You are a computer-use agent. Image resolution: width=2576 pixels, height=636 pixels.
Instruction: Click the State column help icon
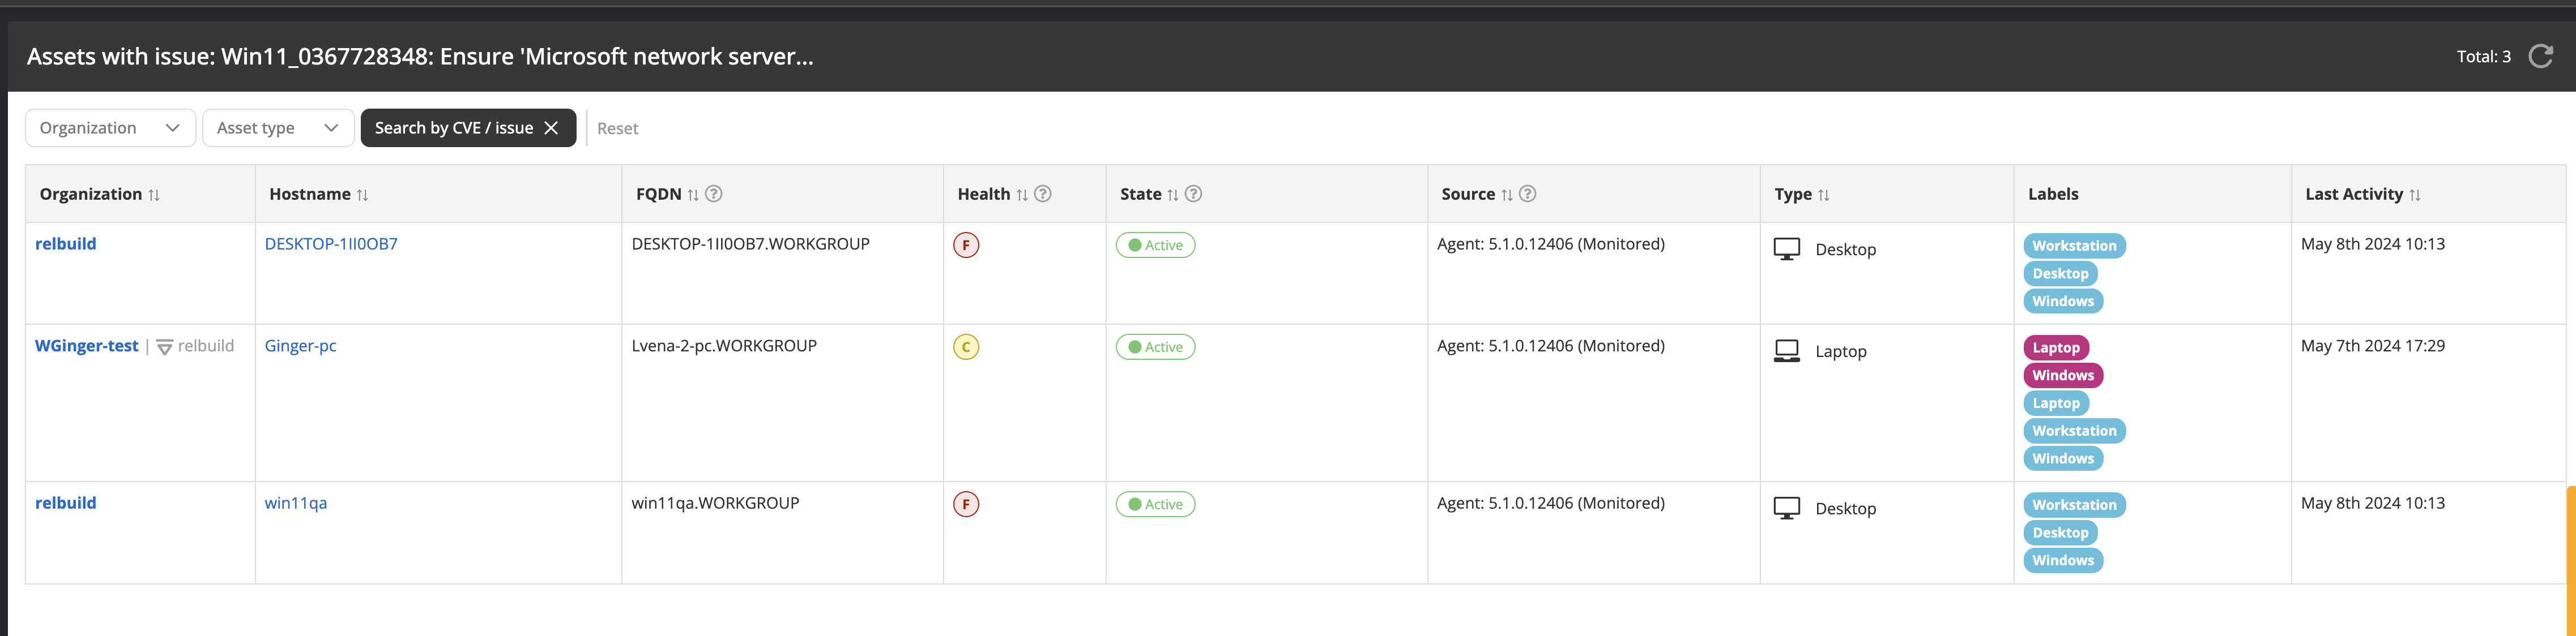1193,194
